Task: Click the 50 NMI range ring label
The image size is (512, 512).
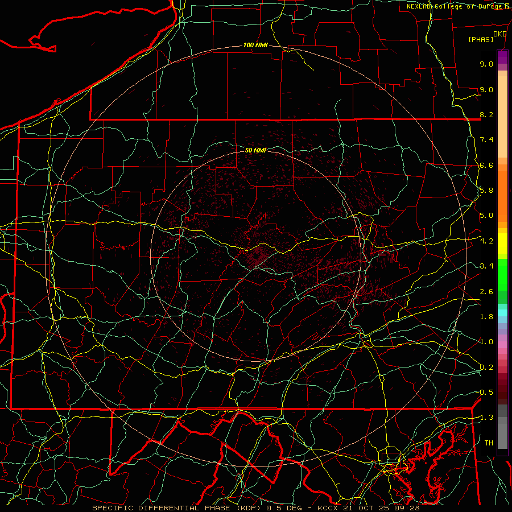Action: tap(255, 150)
